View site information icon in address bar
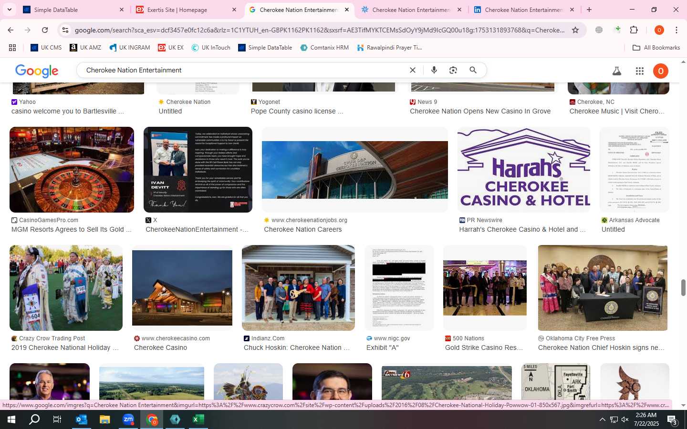The width and height of the screenshot is (687, 429). point(65,30)
